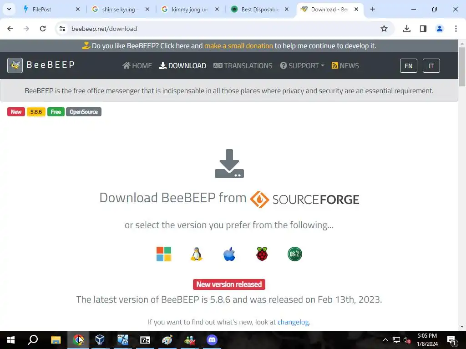This screenshot has height=349, width=466.
Task: Open the SourceForge logo link
Action: [304, 199]
